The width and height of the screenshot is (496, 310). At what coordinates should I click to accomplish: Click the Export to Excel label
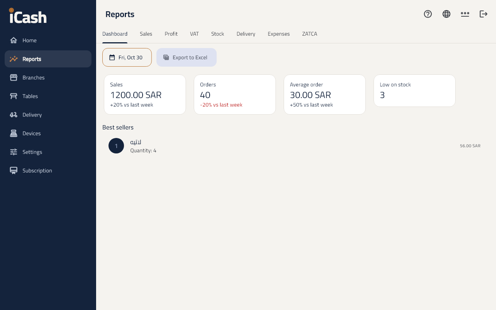190,57
